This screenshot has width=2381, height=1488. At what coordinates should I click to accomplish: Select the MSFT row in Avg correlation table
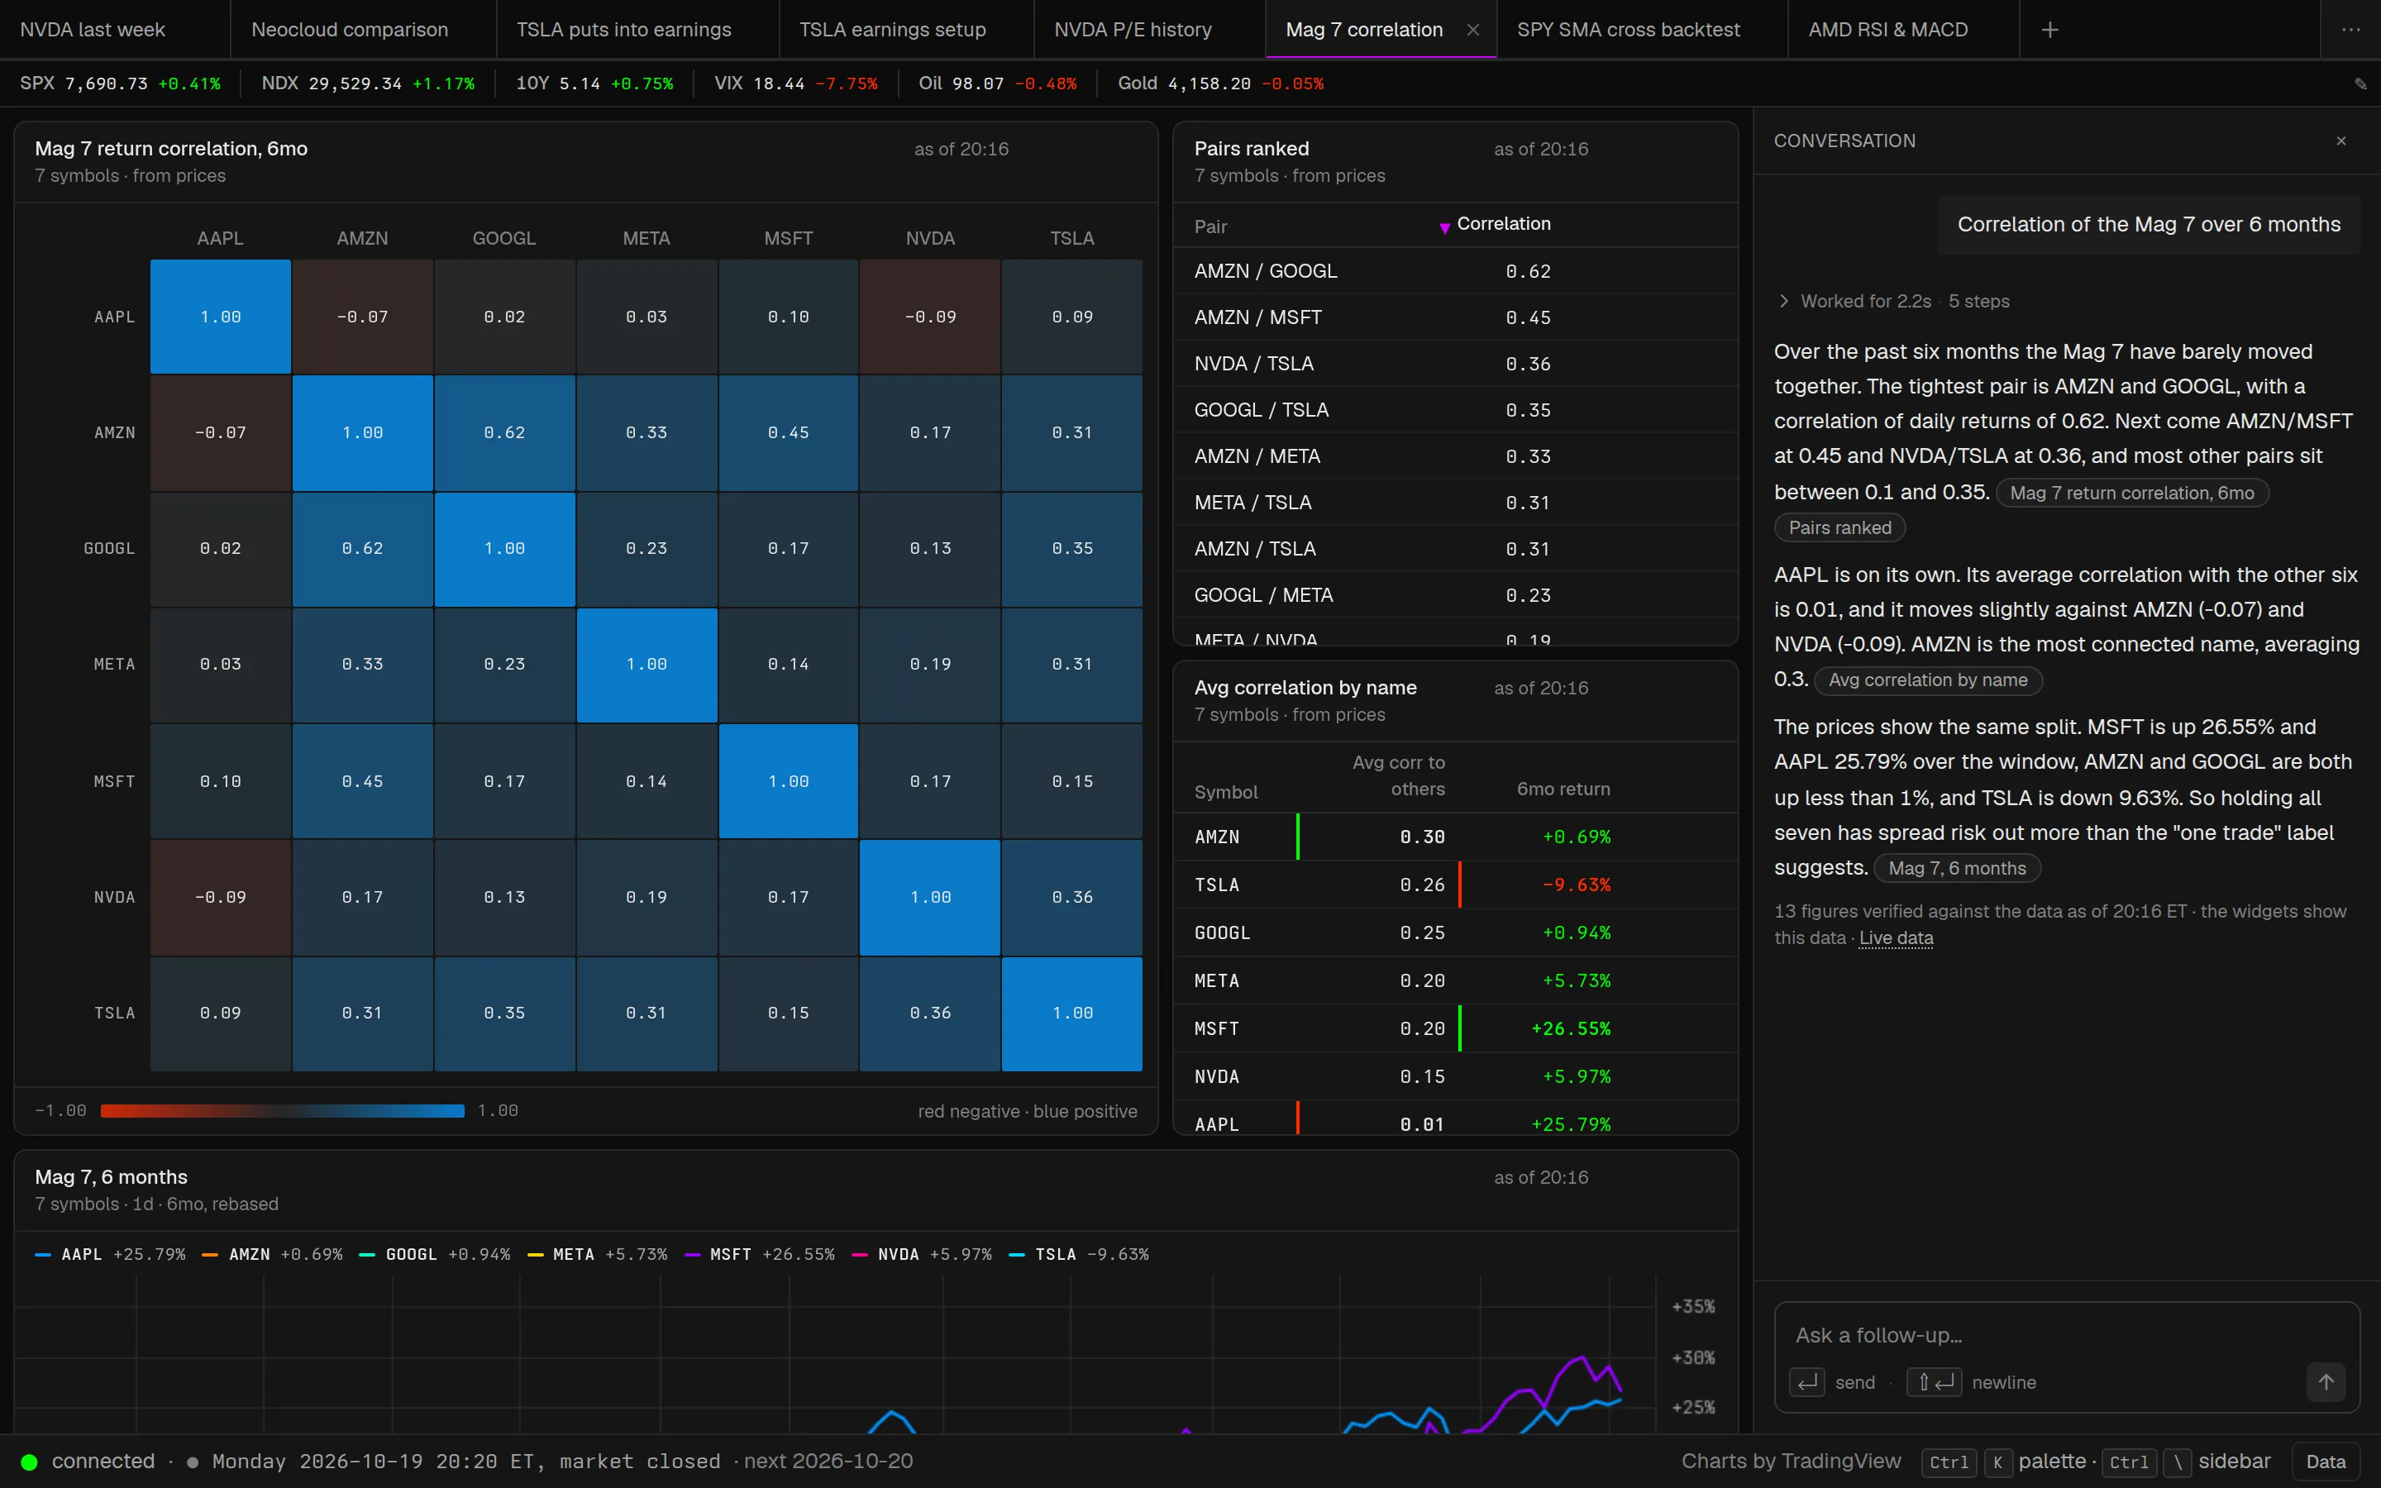coord(1455,1028)
